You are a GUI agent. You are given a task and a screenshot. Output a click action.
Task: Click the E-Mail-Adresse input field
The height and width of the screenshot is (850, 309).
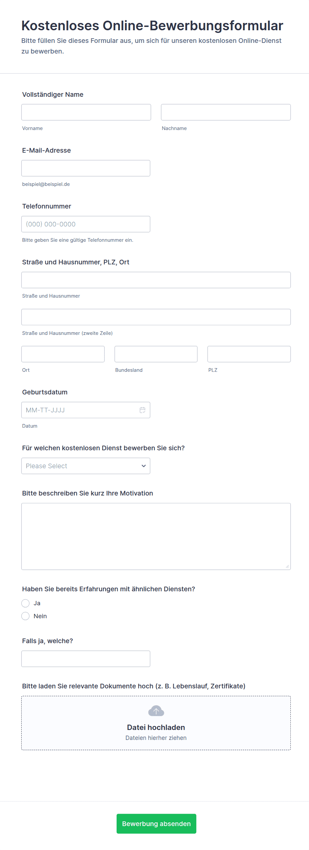(x=86, y=168)
